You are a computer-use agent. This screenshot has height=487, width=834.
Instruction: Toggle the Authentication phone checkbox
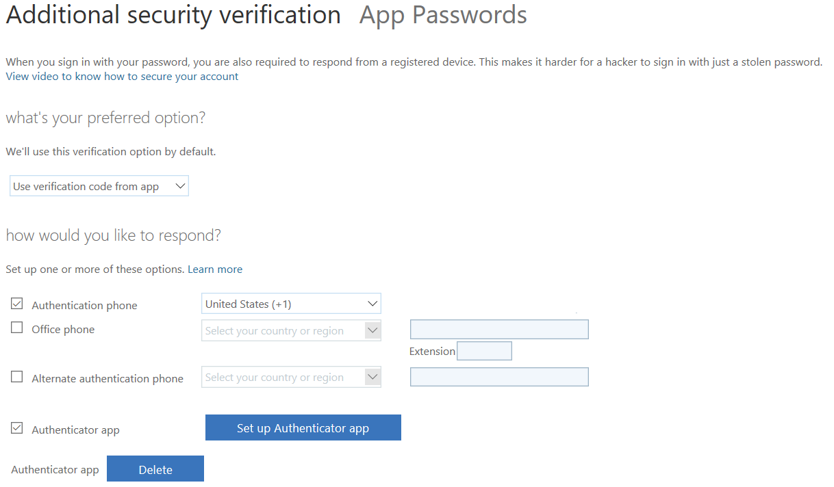click(x=17, y=304)
